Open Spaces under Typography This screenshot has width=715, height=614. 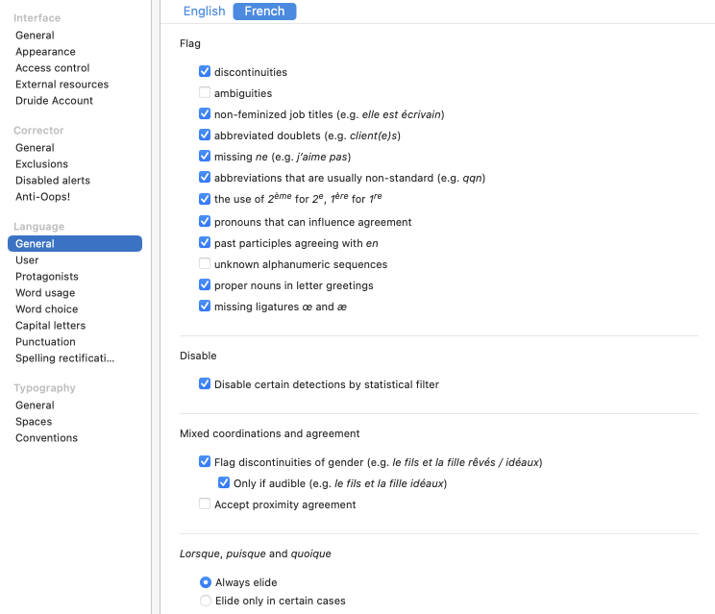[34, 422]
